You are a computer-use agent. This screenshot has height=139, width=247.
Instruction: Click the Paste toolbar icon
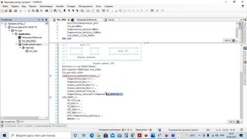pos(37,11)
